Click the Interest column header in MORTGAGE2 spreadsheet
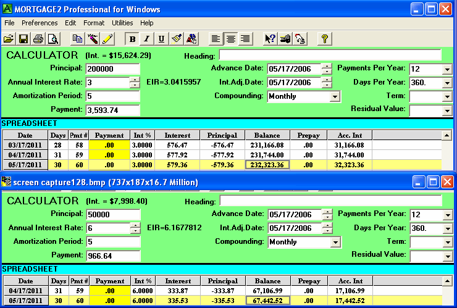Screen dimensions: 457x308 [x=177, y=135]
